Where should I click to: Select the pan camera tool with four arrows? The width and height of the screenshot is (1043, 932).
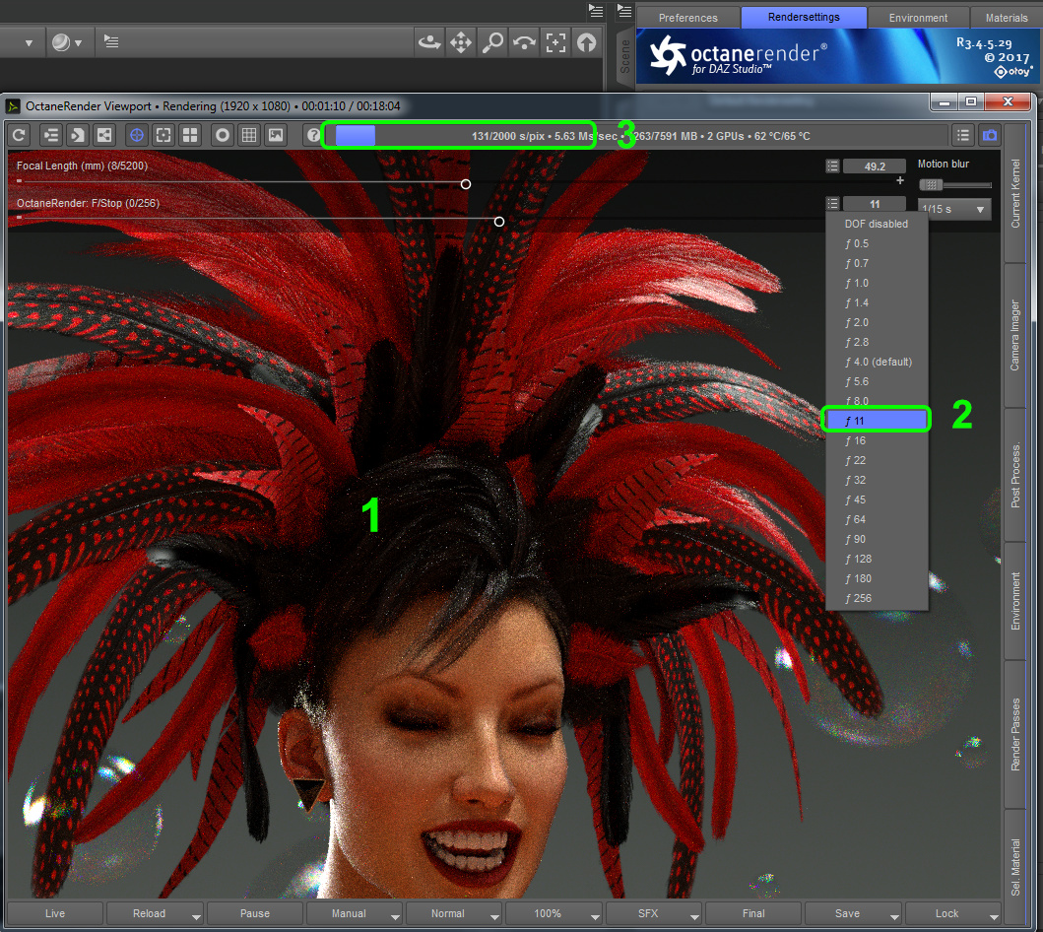point(460,42)
